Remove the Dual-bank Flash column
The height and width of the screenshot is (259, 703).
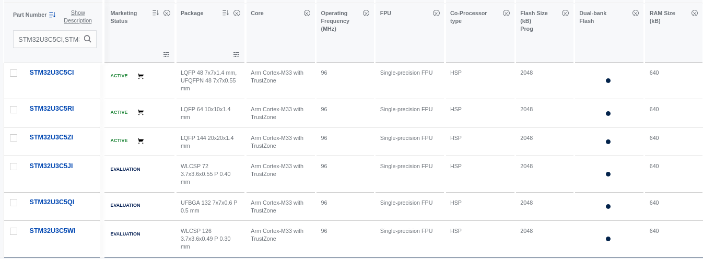click(x=635, y=13)
